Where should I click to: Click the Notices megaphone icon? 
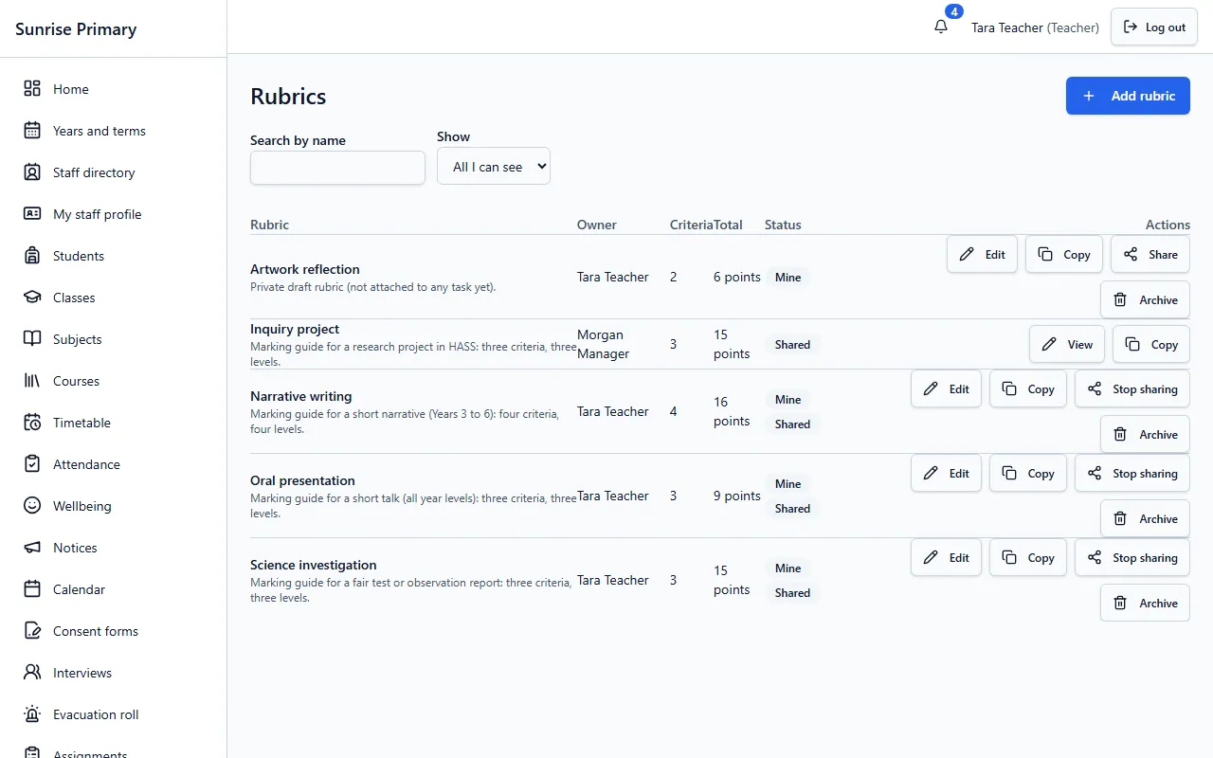[x=32, y=548]
